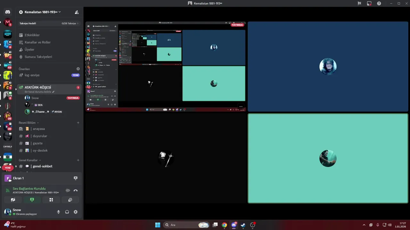Invite people using the add-member icon
This screenshot has height=230, width=410.
coord(77,12)
